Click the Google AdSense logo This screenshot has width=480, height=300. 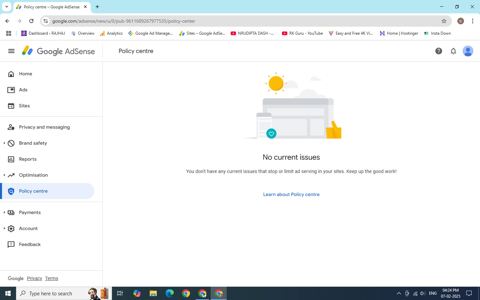click(x=58, y=51)
